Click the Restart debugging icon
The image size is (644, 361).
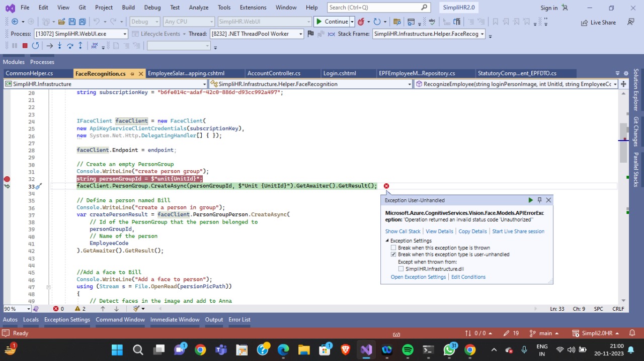coord(35,46)
